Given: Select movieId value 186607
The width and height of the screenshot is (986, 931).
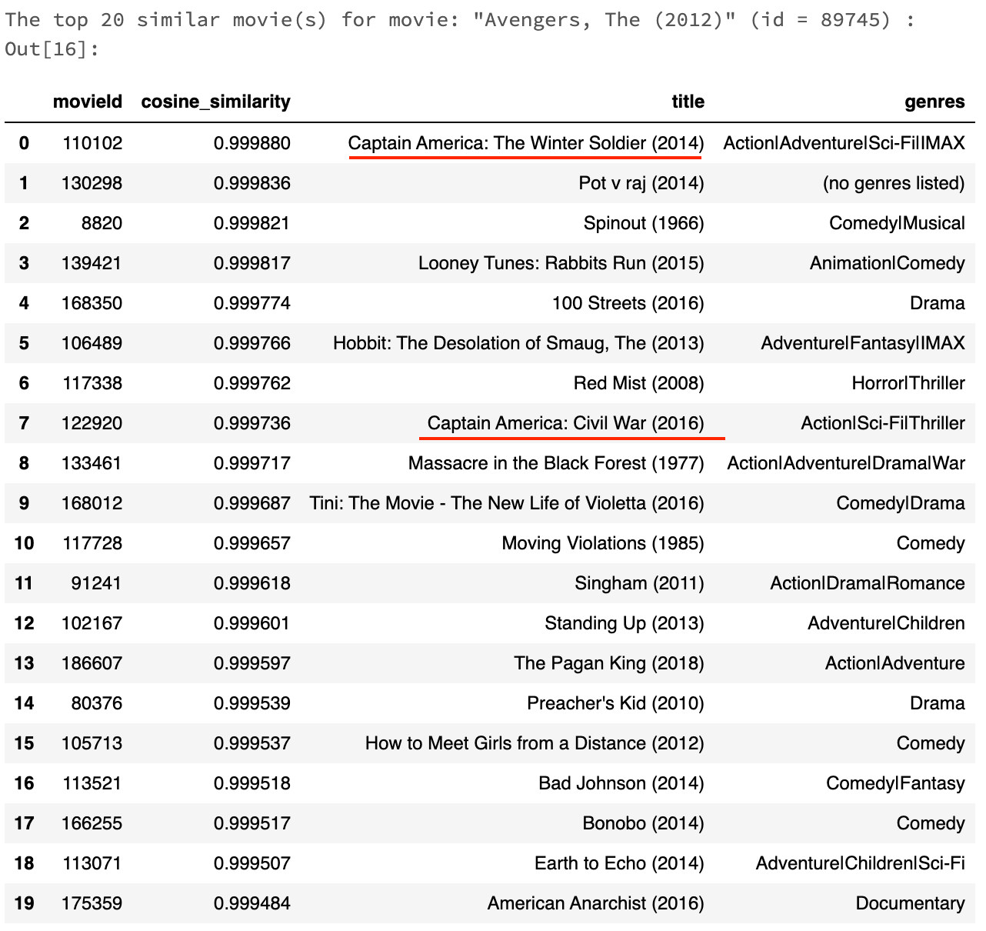Looking at the screenshot, I should click(x=92, y=663).
